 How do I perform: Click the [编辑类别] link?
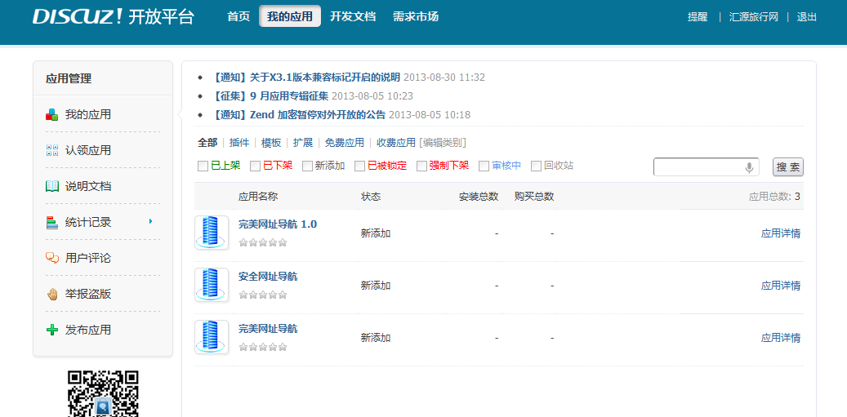443,143
